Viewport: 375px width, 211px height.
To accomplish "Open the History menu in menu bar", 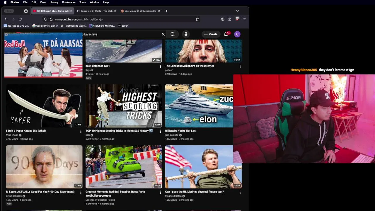I will click(x=54, y=2).
